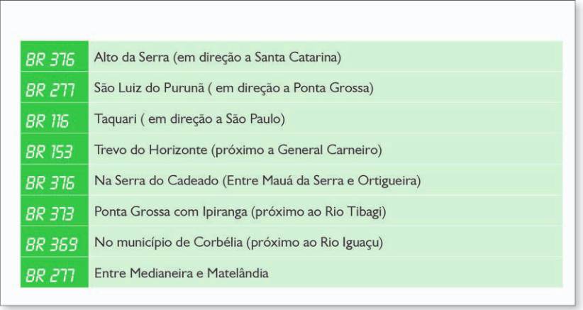Click '(em direção a Santa Catarina)' note
This screenshot has width=583, height=310.
click(257, 57)
